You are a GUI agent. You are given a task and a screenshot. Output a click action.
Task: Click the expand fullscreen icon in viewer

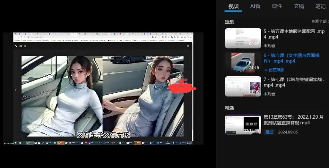[x=16, y=46]
